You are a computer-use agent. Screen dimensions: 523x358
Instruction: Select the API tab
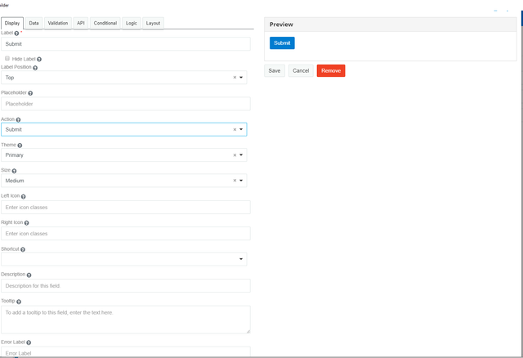tap(81, 24)
